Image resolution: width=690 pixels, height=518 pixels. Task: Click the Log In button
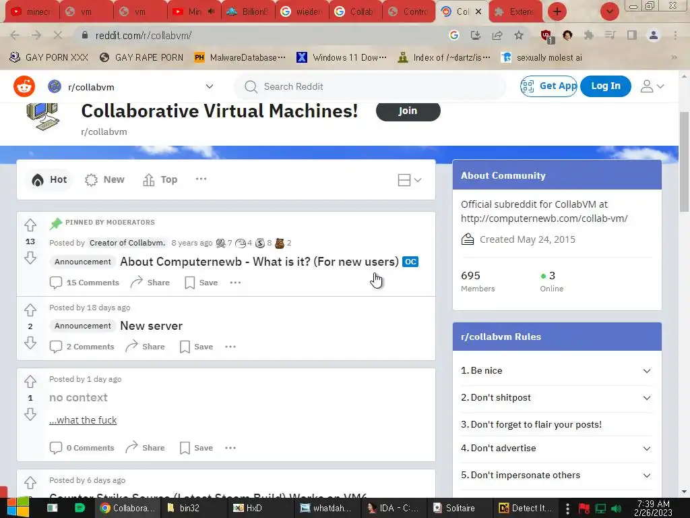(606, 86)
